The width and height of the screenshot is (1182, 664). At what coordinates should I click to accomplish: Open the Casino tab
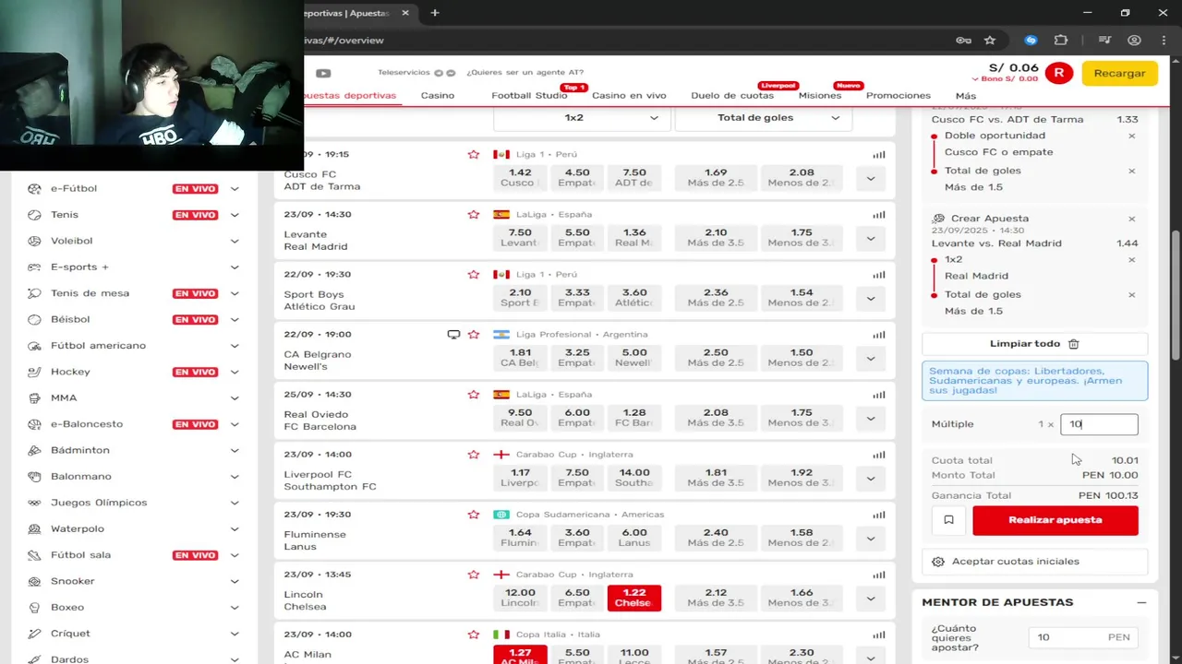click(x=438, y=96)
